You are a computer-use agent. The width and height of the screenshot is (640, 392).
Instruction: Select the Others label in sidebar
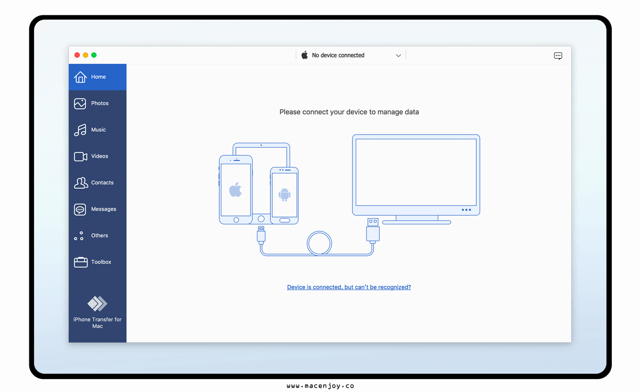coord(100,236)
